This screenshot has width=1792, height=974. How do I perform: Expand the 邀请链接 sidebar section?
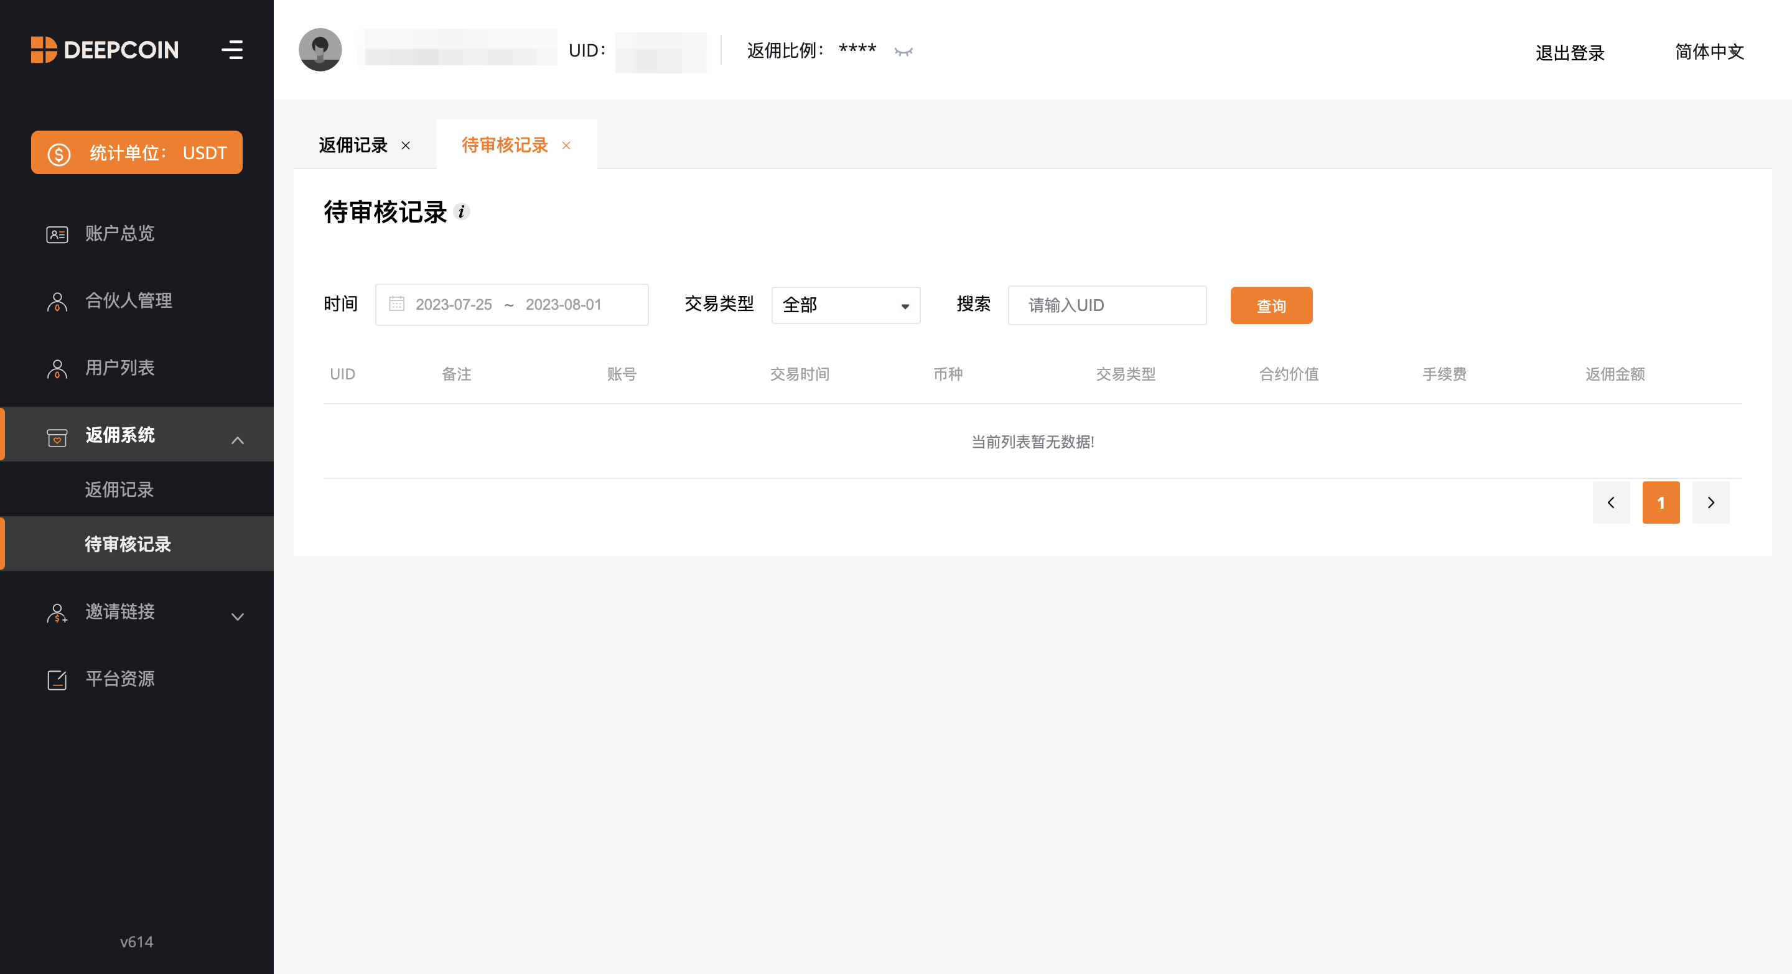237,616
